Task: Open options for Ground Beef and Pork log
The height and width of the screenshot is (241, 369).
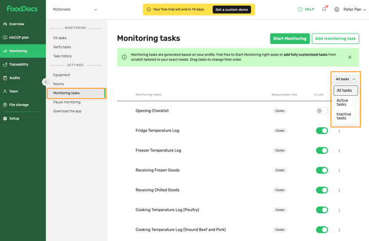Action: point(339,230)
